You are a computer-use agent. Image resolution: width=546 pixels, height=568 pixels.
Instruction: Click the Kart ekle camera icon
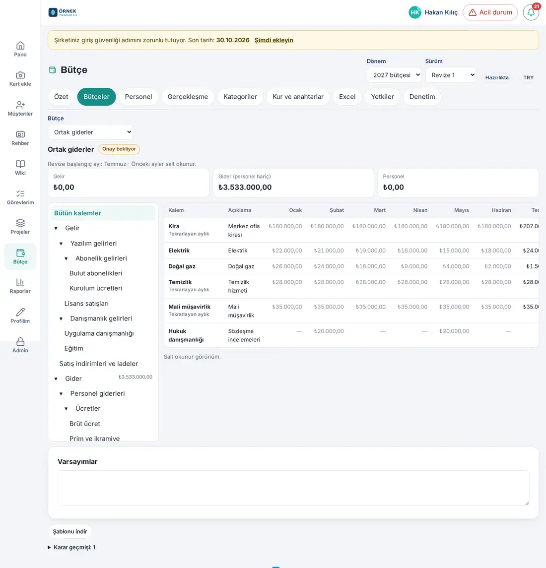20,75
